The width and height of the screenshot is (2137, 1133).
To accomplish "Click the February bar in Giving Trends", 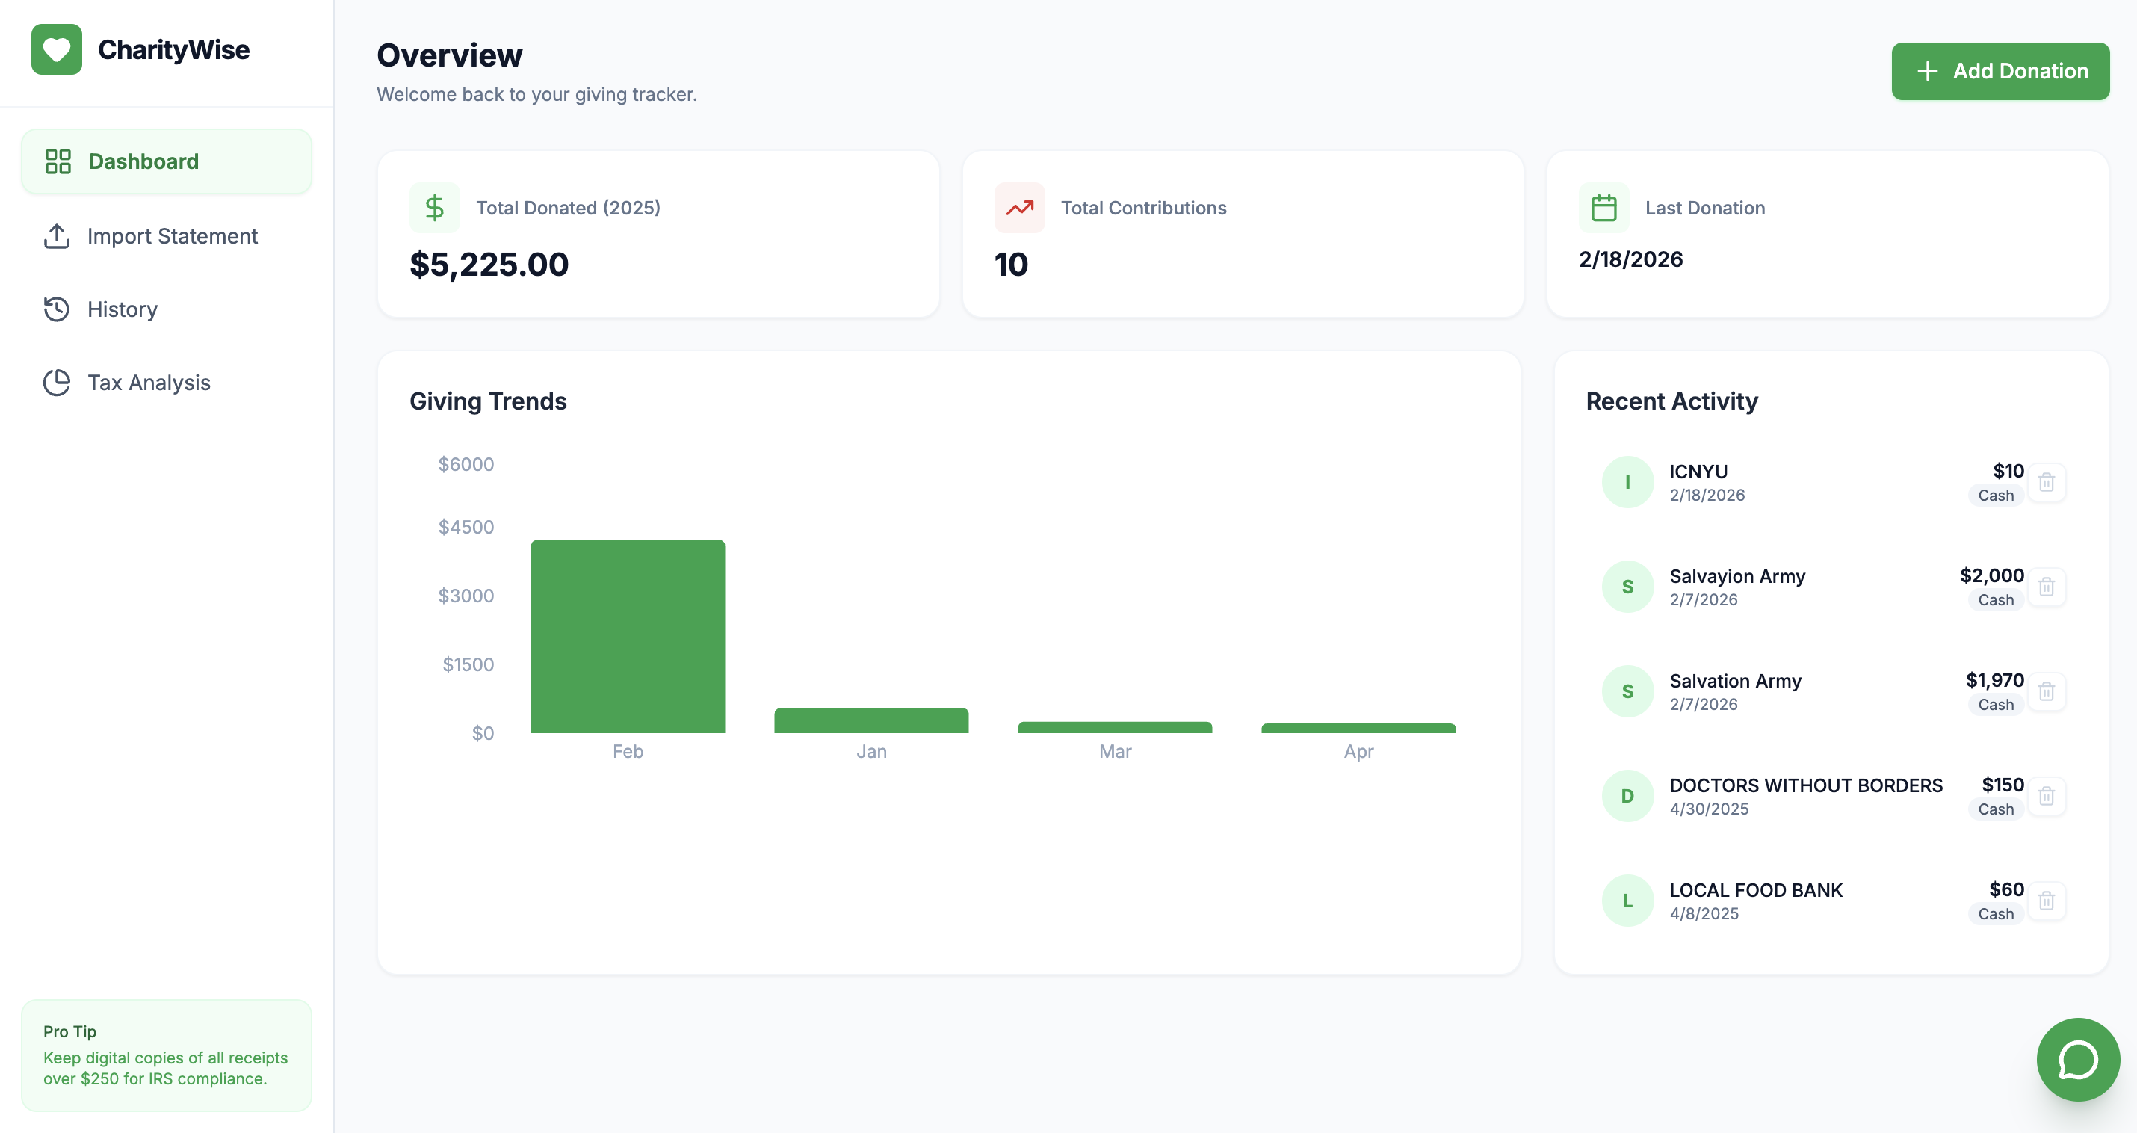I will [627, 637].
